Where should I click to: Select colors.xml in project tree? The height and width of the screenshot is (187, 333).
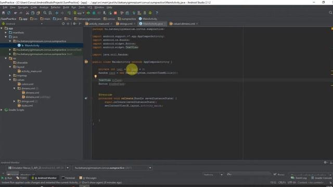27,84
